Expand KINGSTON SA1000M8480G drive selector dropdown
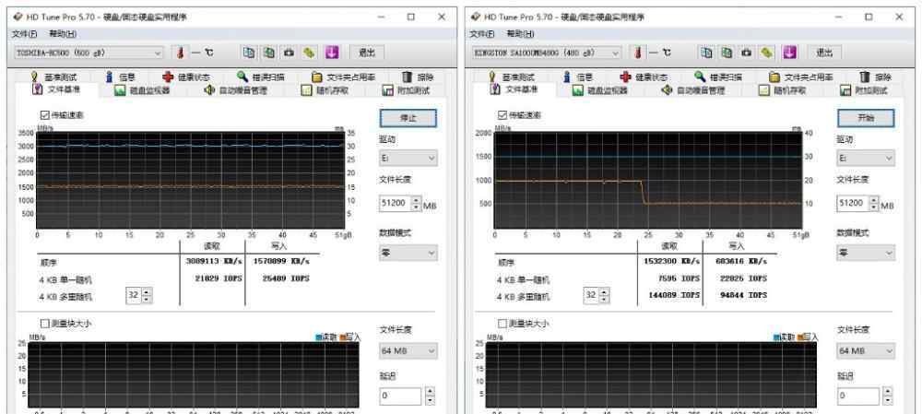Image resolution: width=922 pixels, height=414 pixels. coord(546,53)
